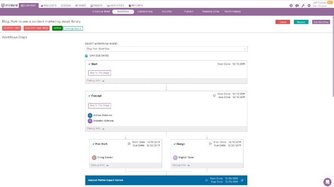Click edit icon on Subject Matter Expert Review
334x187 pixels.
tap(242, 180)
